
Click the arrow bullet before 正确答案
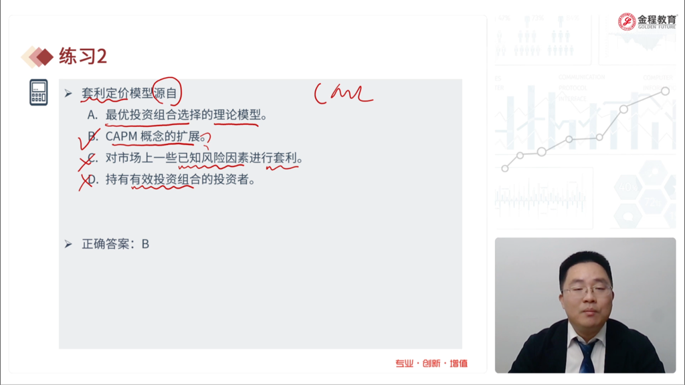point(68,244)
